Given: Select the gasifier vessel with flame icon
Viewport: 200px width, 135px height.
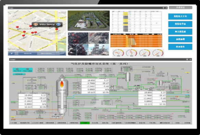Looking at the screenshot, I should point(62,95).
